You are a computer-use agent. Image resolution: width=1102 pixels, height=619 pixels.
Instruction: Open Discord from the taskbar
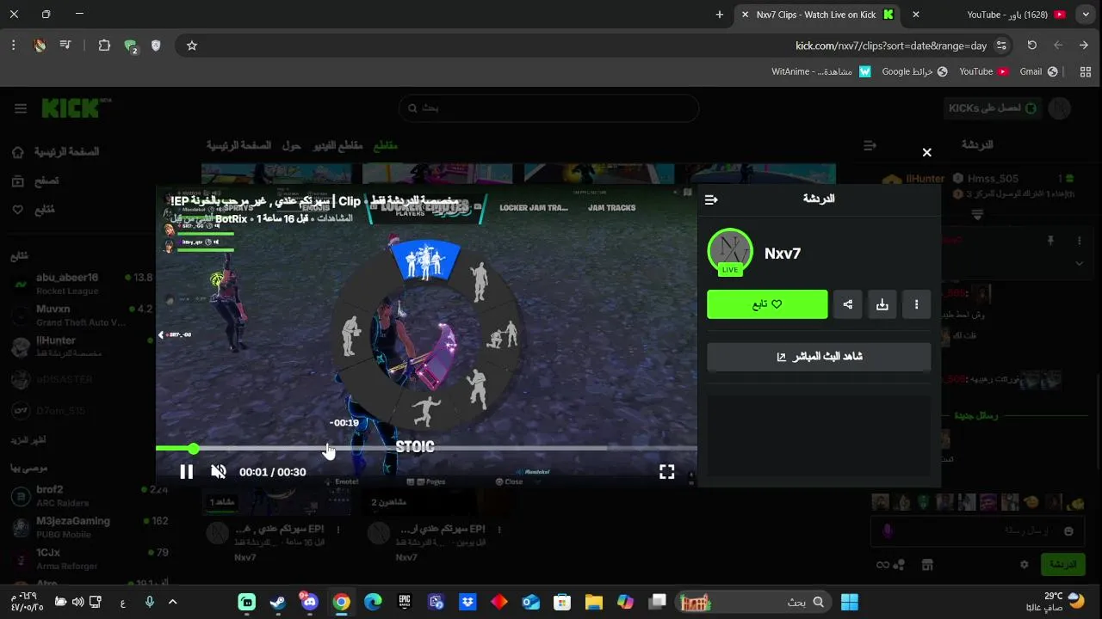click(310, 602)
